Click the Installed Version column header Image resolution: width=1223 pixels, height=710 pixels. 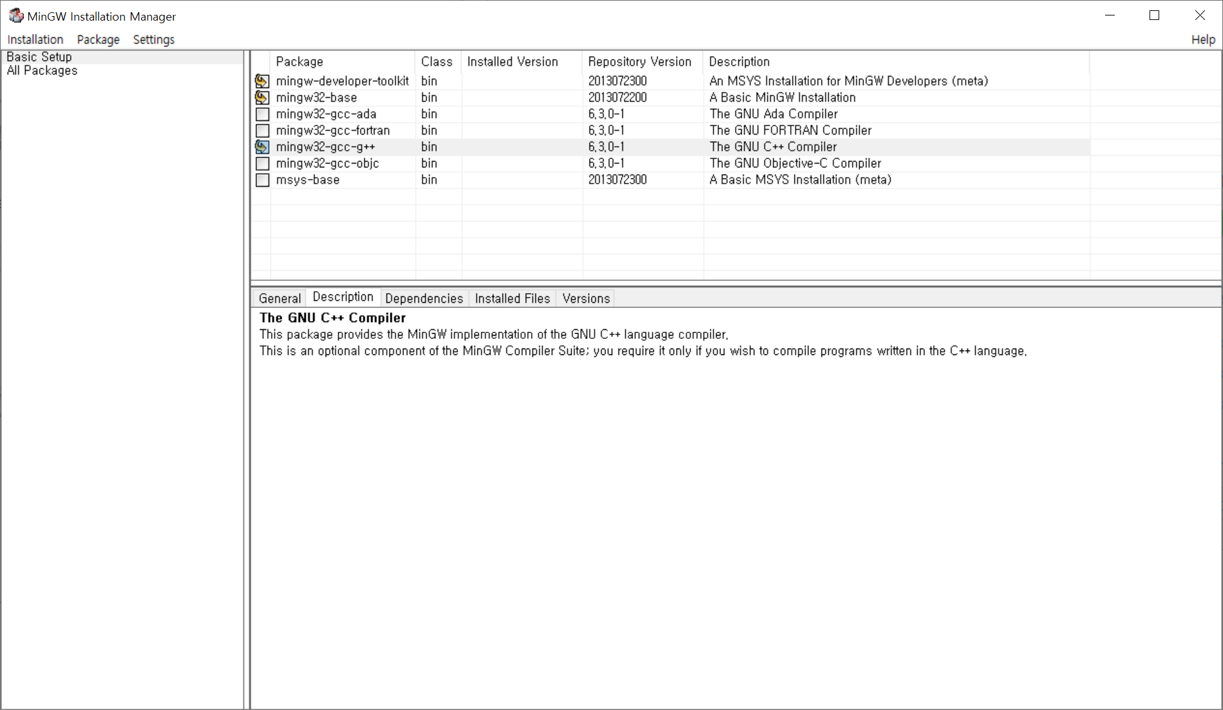[522, 62]
